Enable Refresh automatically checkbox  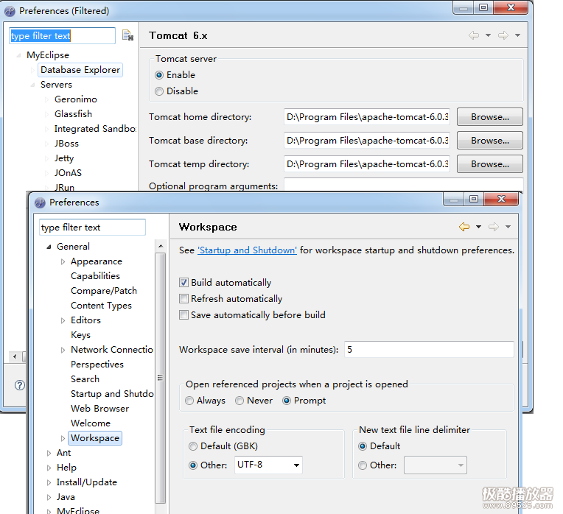tap(183, 299)
